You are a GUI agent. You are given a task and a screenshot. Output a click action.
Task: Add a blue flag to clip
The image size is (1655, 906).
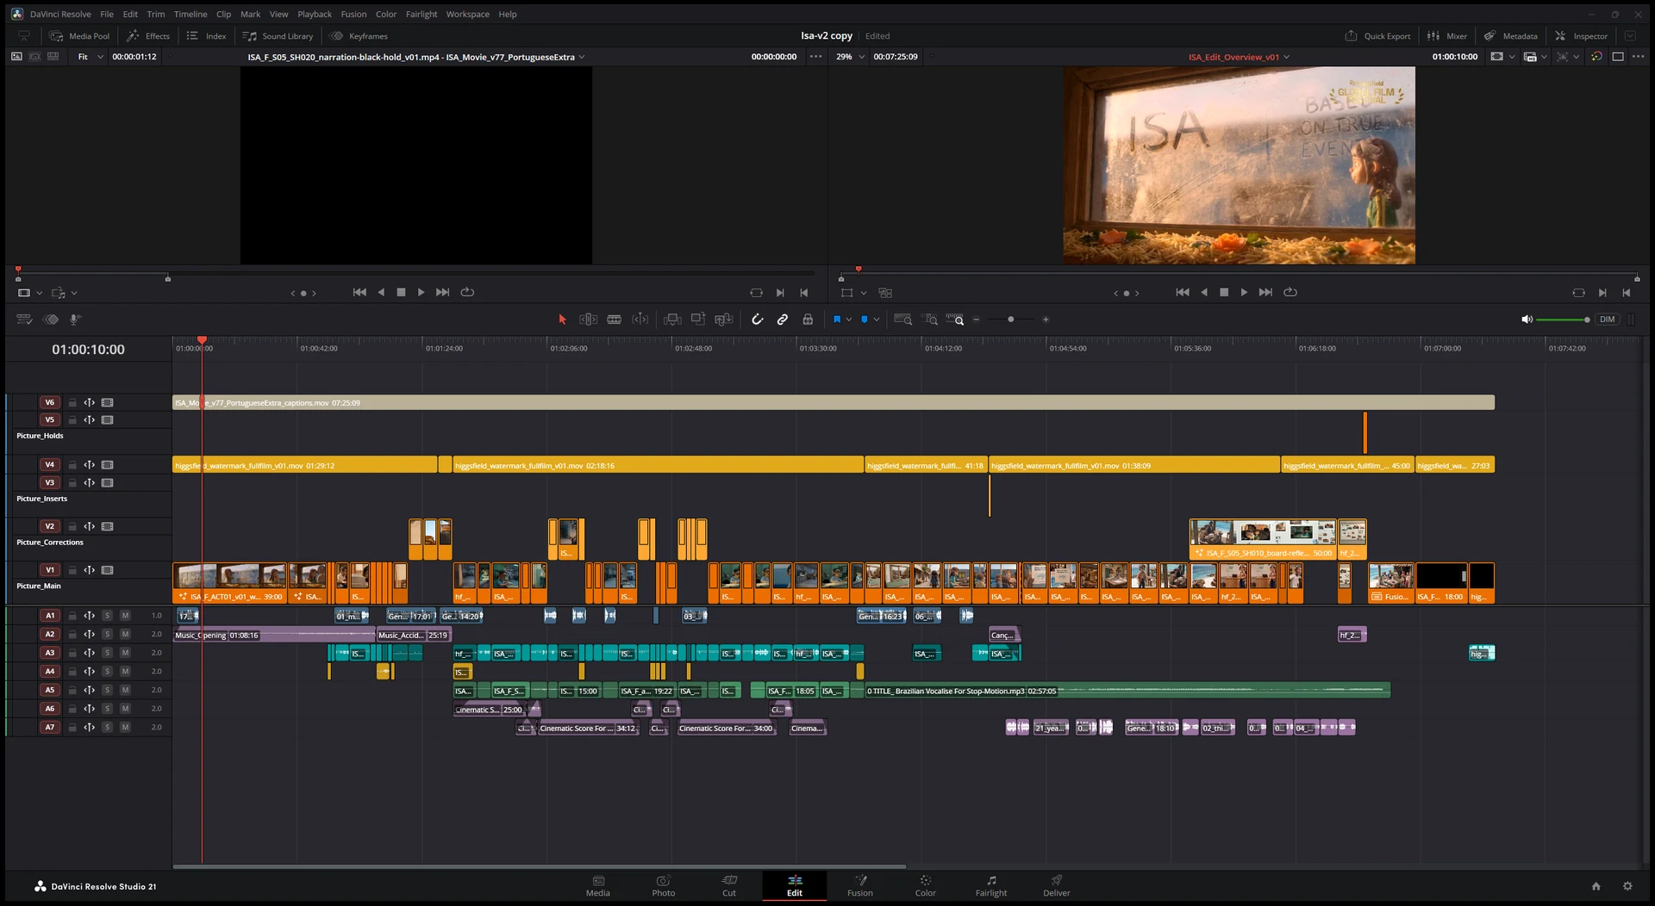point(836,320)
